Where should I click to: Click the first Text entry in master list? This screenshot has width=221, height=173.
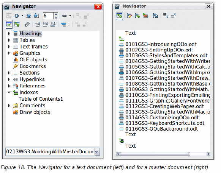[131, 33]
